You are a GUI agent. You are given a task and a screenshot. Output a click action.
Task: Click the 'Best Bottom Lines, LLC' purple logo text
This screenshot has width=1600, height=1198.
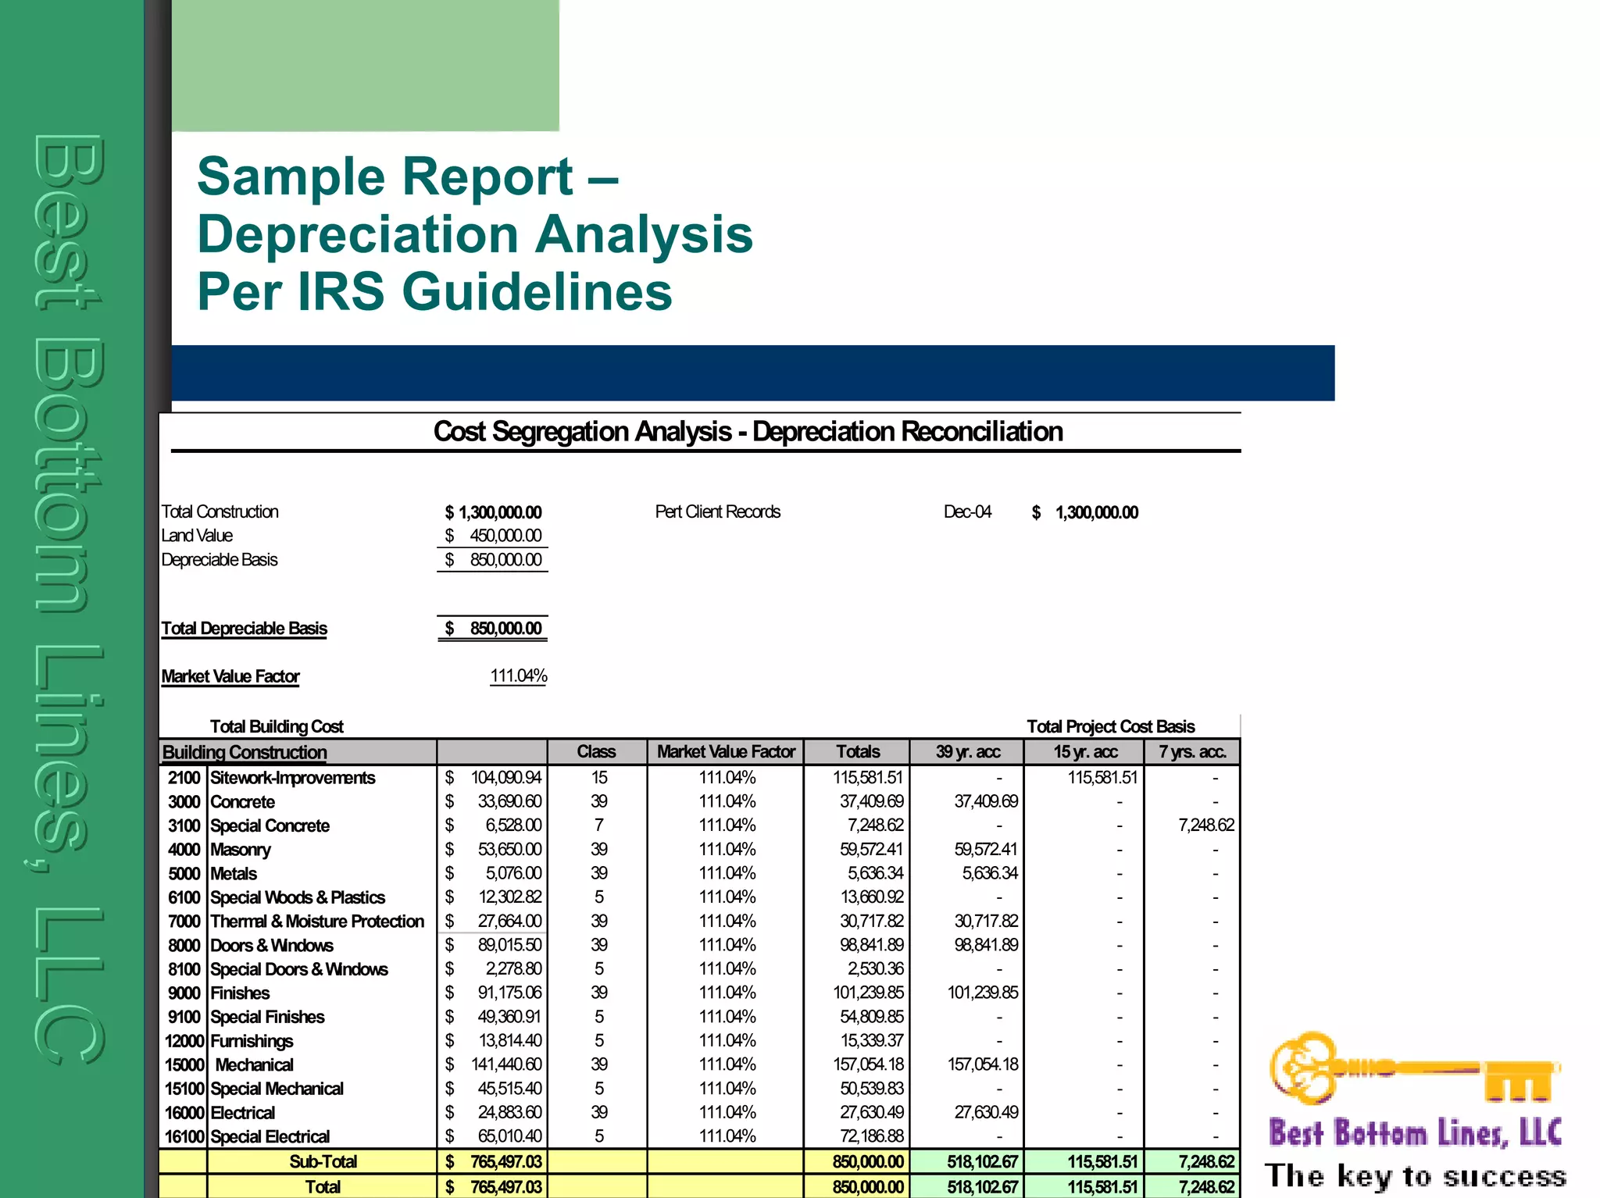point(1415,1132)
